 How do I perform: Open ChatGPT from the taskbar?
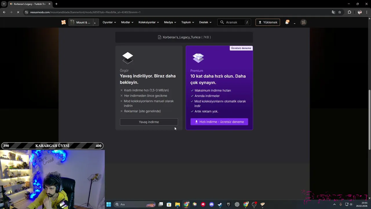[237, 204]
